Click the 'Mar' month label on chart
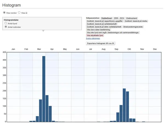165x124 pixels. [x=39, y=49]
